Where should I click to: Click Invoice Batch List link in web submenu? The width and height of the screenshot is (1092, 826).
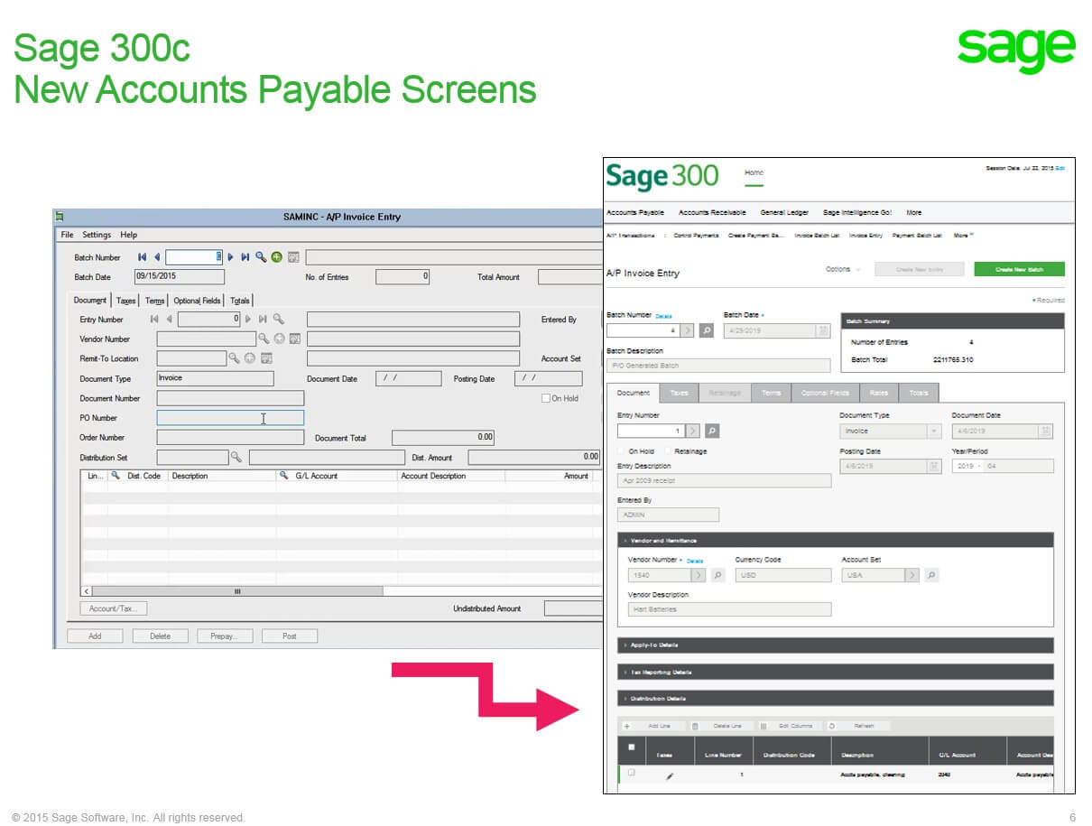click(817, 236)
